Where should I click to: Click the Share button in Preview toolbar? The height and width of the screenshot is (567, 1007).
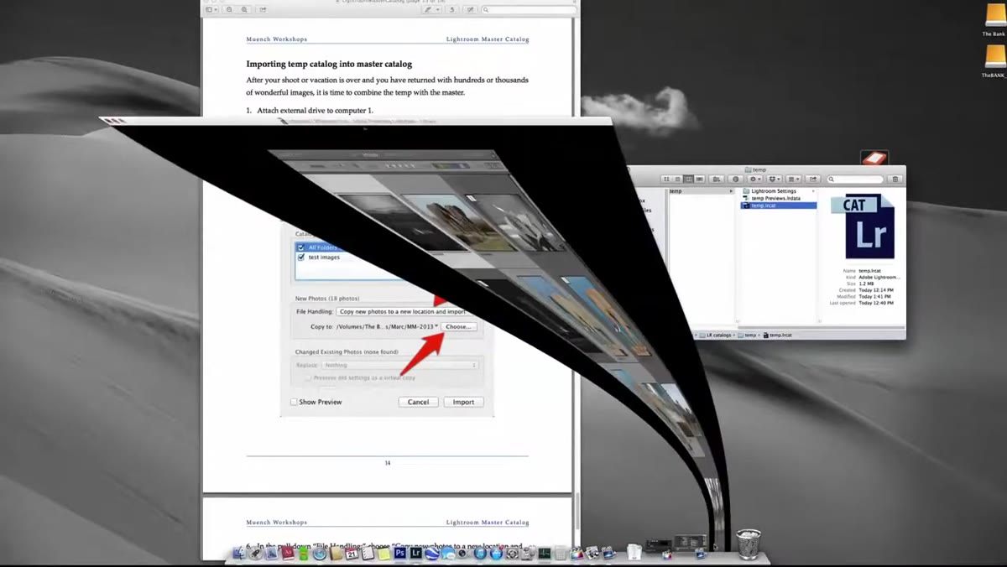[263, 9]
